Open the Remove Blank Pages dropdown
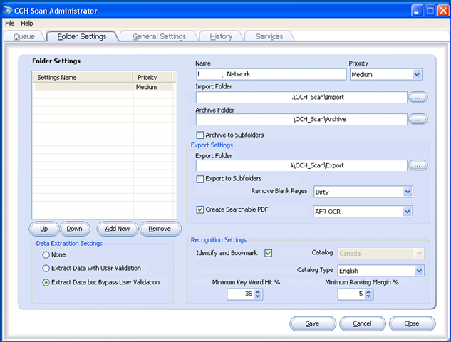 pos(408,192)
